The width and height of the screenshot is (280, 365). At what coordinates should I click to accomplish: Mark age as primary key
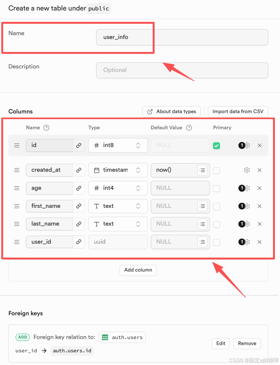(217, 188)
